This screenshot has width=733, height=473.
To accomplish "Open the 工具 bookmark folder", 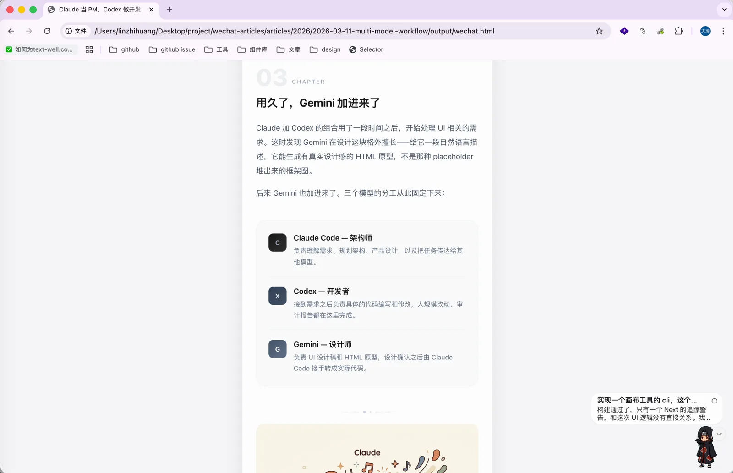I will click(216, 49).
